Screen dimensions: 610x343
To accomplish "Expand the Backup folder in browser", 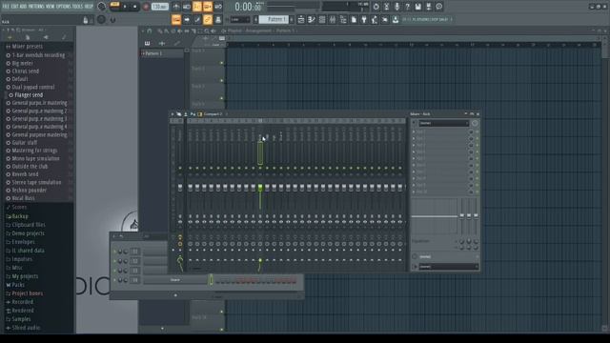I will tap(20, 216).
